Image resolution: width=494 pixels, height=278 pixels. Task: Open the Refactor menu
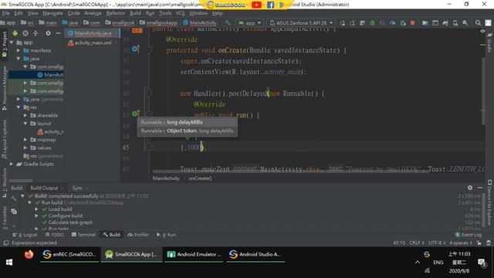(115, 13)
